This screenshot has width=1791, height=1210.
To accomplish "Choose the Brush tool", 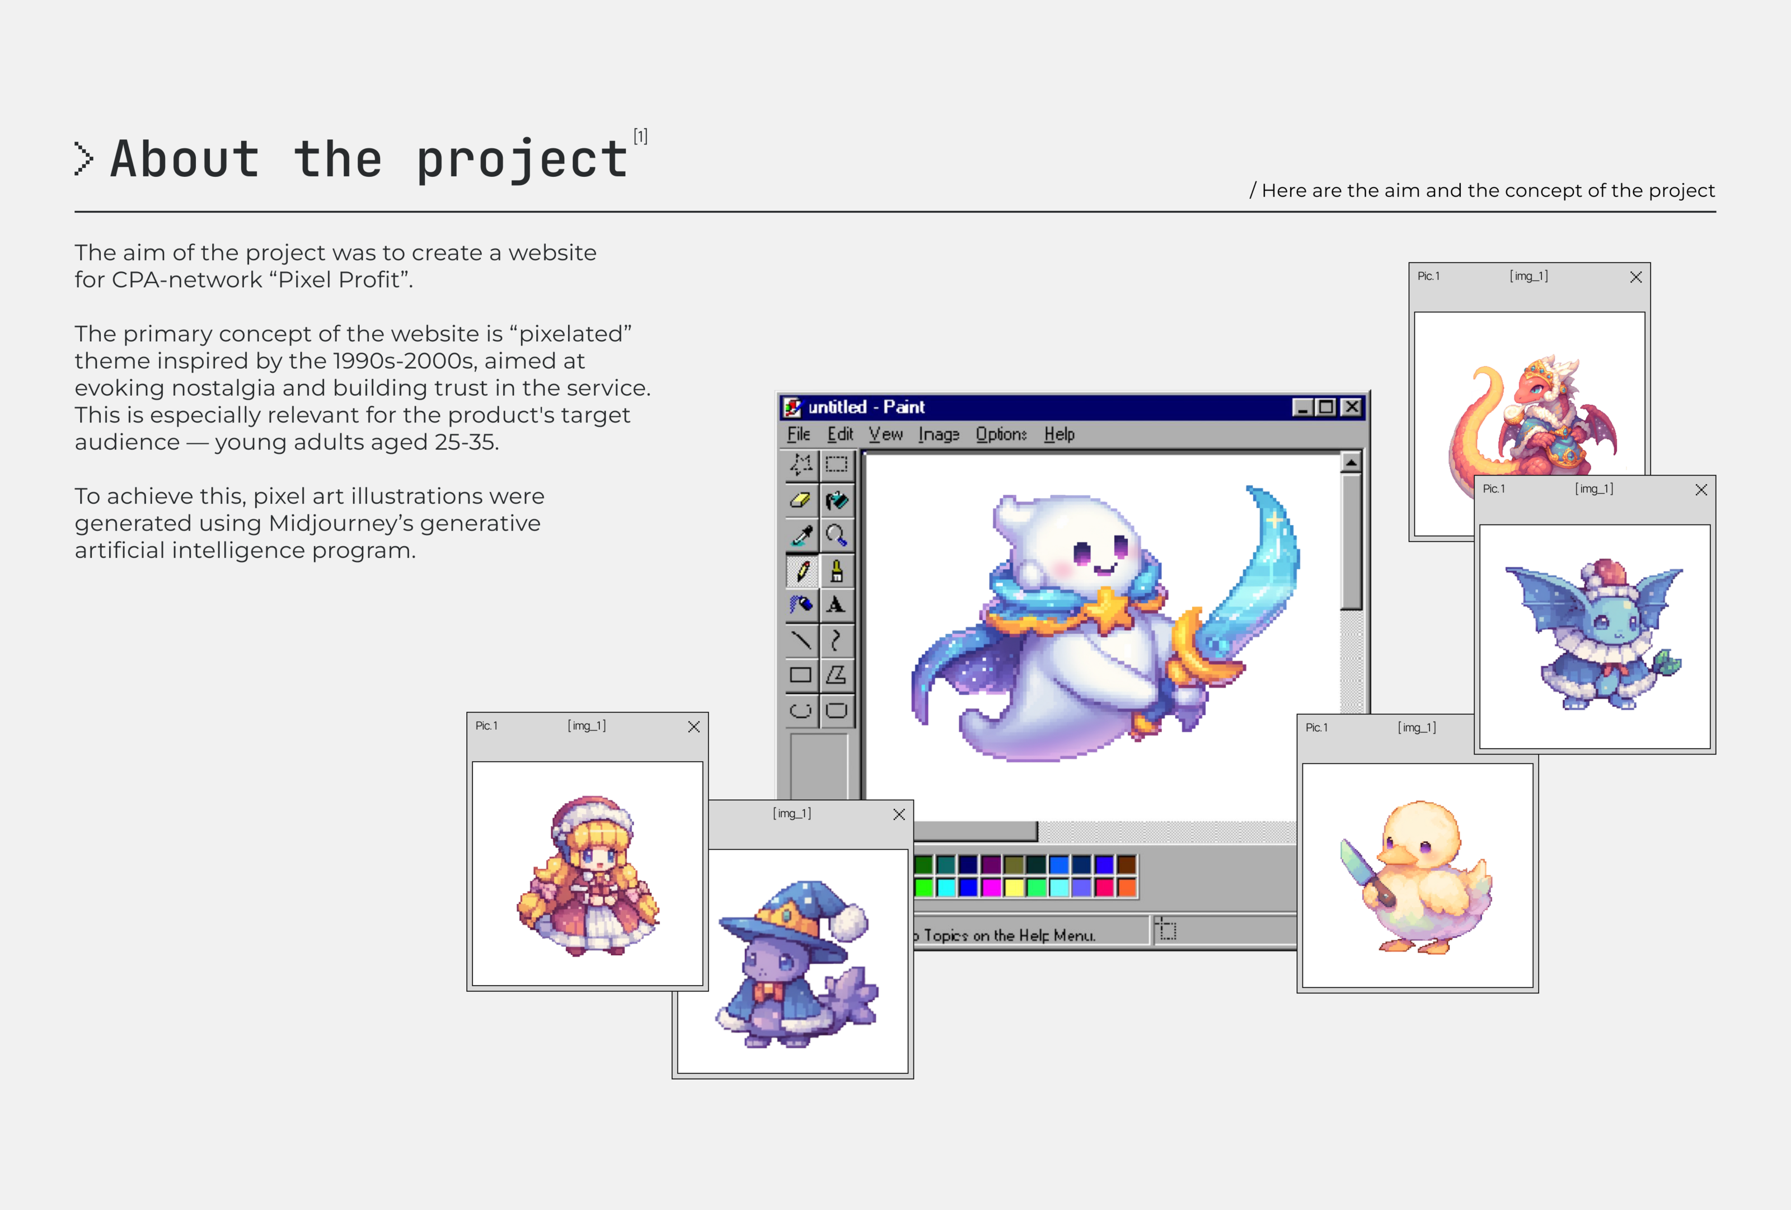I will (836, 571).
